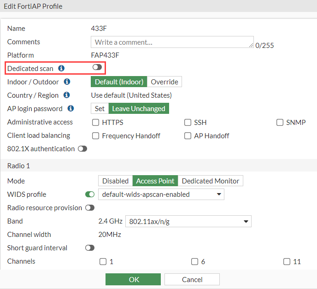Click info icon next to AP login password
Viewport: 317px width, 289px height.
[x=70, y=108]
